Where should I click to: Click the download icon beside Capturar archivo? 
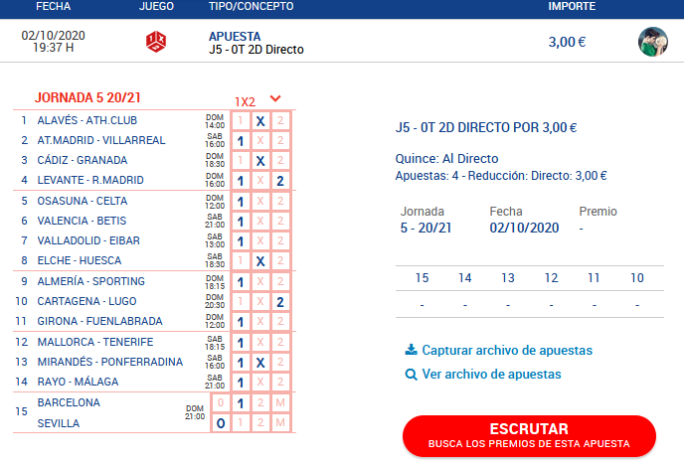click(x=411, y=350)
